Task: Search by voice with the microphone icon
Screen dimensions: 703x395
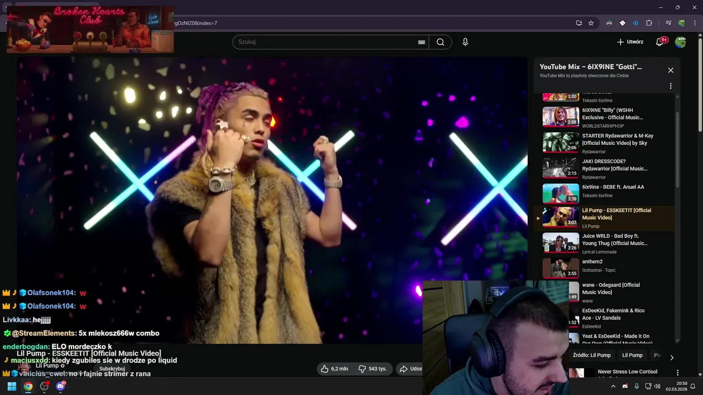Action: (465, 42)
